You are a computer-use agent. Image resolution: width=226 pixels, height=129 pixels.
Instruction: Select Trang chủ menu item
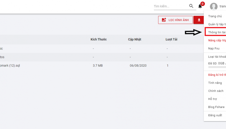[215, 16]
